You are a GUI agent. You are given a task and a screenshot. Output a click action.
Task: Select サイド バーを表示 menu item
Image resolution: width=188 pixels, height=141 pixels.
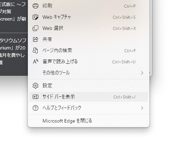(x=89, y=97)
